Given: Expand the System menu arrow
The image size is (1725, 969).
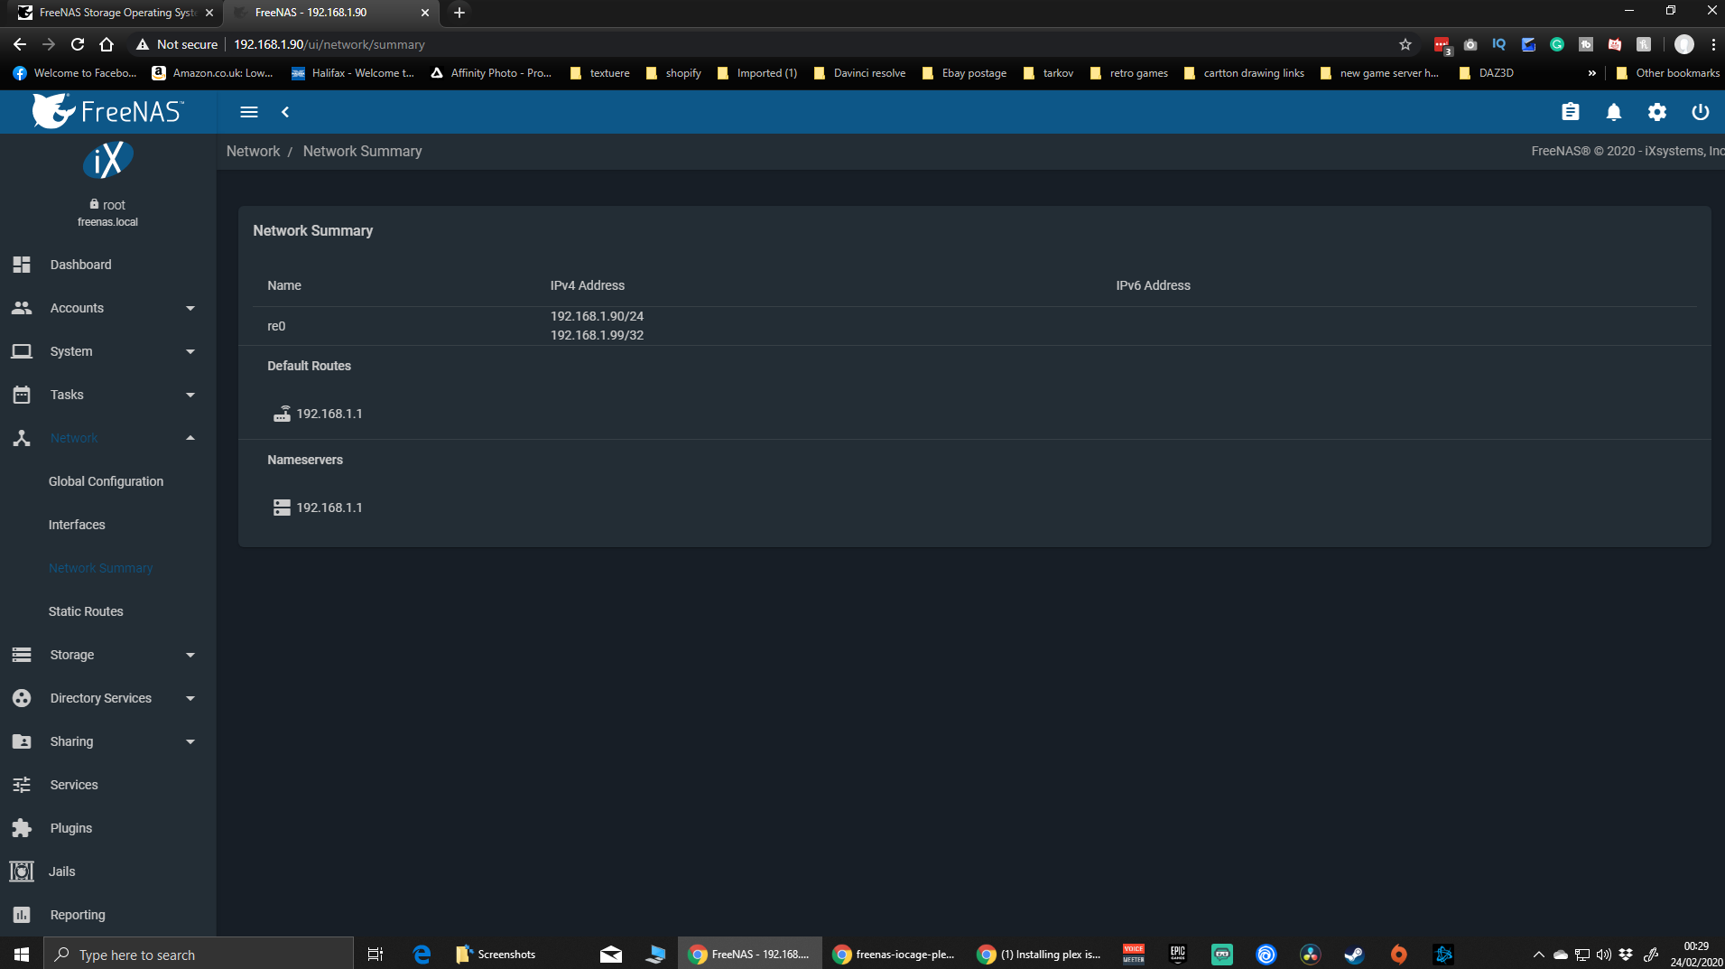Looking at the screenshot, I should [190, 351].
